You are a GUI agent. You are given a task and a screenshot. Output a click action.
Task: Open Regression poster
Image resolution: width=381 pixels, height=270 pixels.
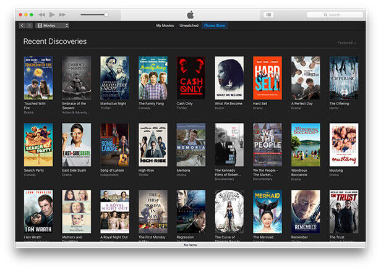coord(191,211)
